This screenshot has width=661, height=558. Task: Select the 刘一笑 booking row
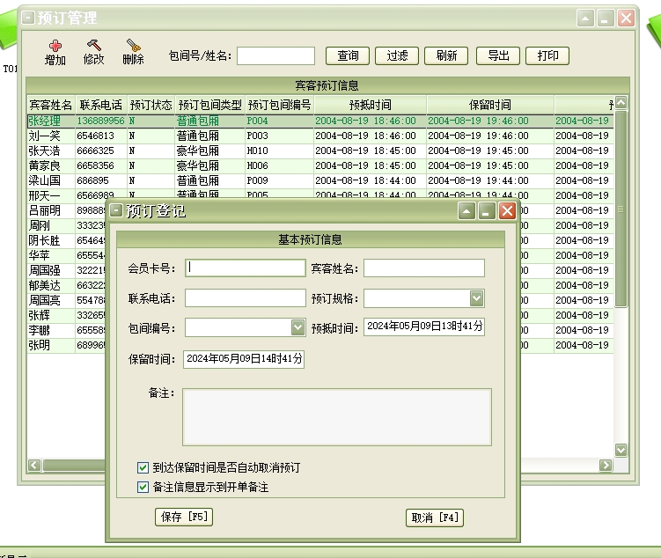44,136
